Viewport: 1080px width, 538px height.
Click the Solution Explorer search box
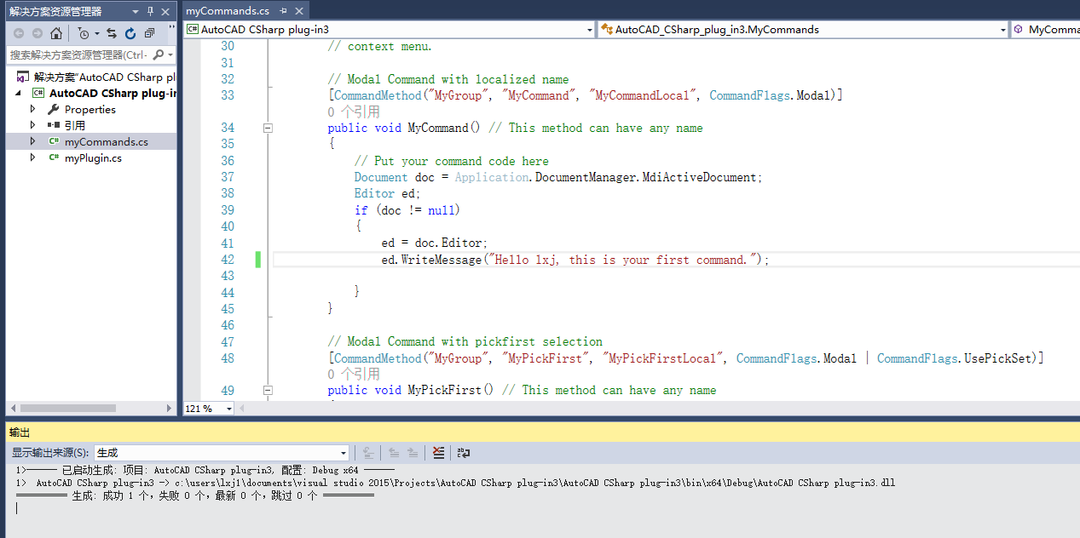click(78, 54)
